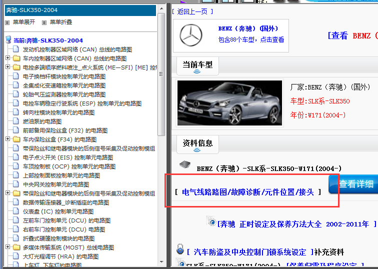Viewport: 378px width, 269px height.
Task: Open BENZ（奔驰）(国外) brand link
Action: (248, 28)
